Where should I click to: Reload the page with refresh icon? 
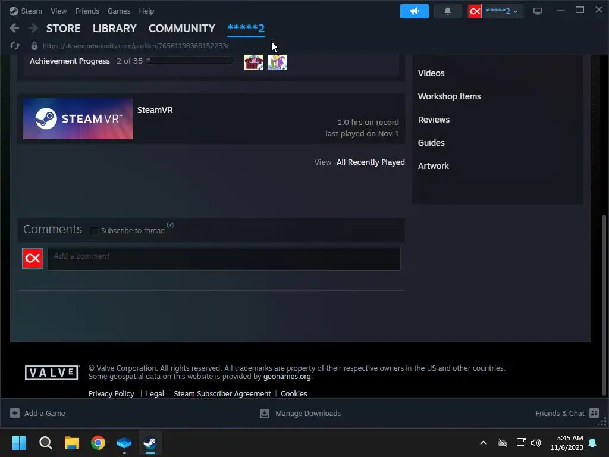point(15,46)
